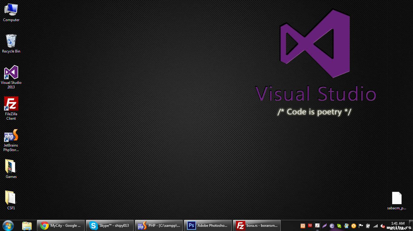Click the orange Avast tray icon

pos(354,226)
